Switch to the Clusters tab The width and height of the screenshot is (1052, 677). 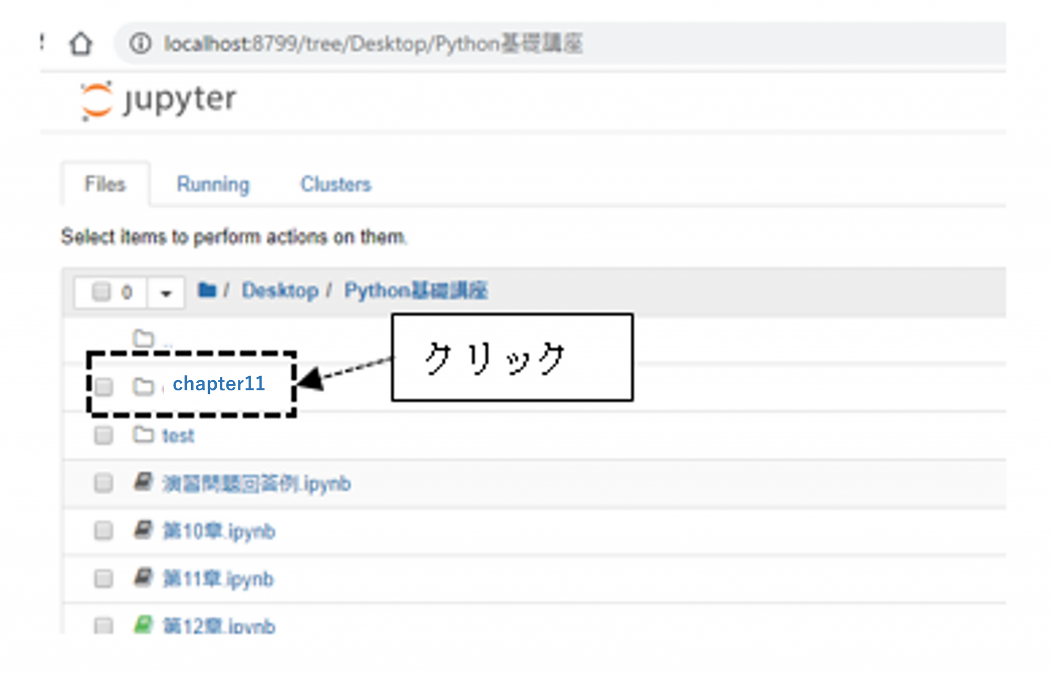tap(335, 184)
